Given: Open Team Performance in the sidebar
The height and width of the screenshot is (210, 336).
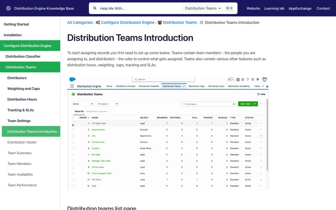Looking at the screenshot, I should click(x=22, y=185).
